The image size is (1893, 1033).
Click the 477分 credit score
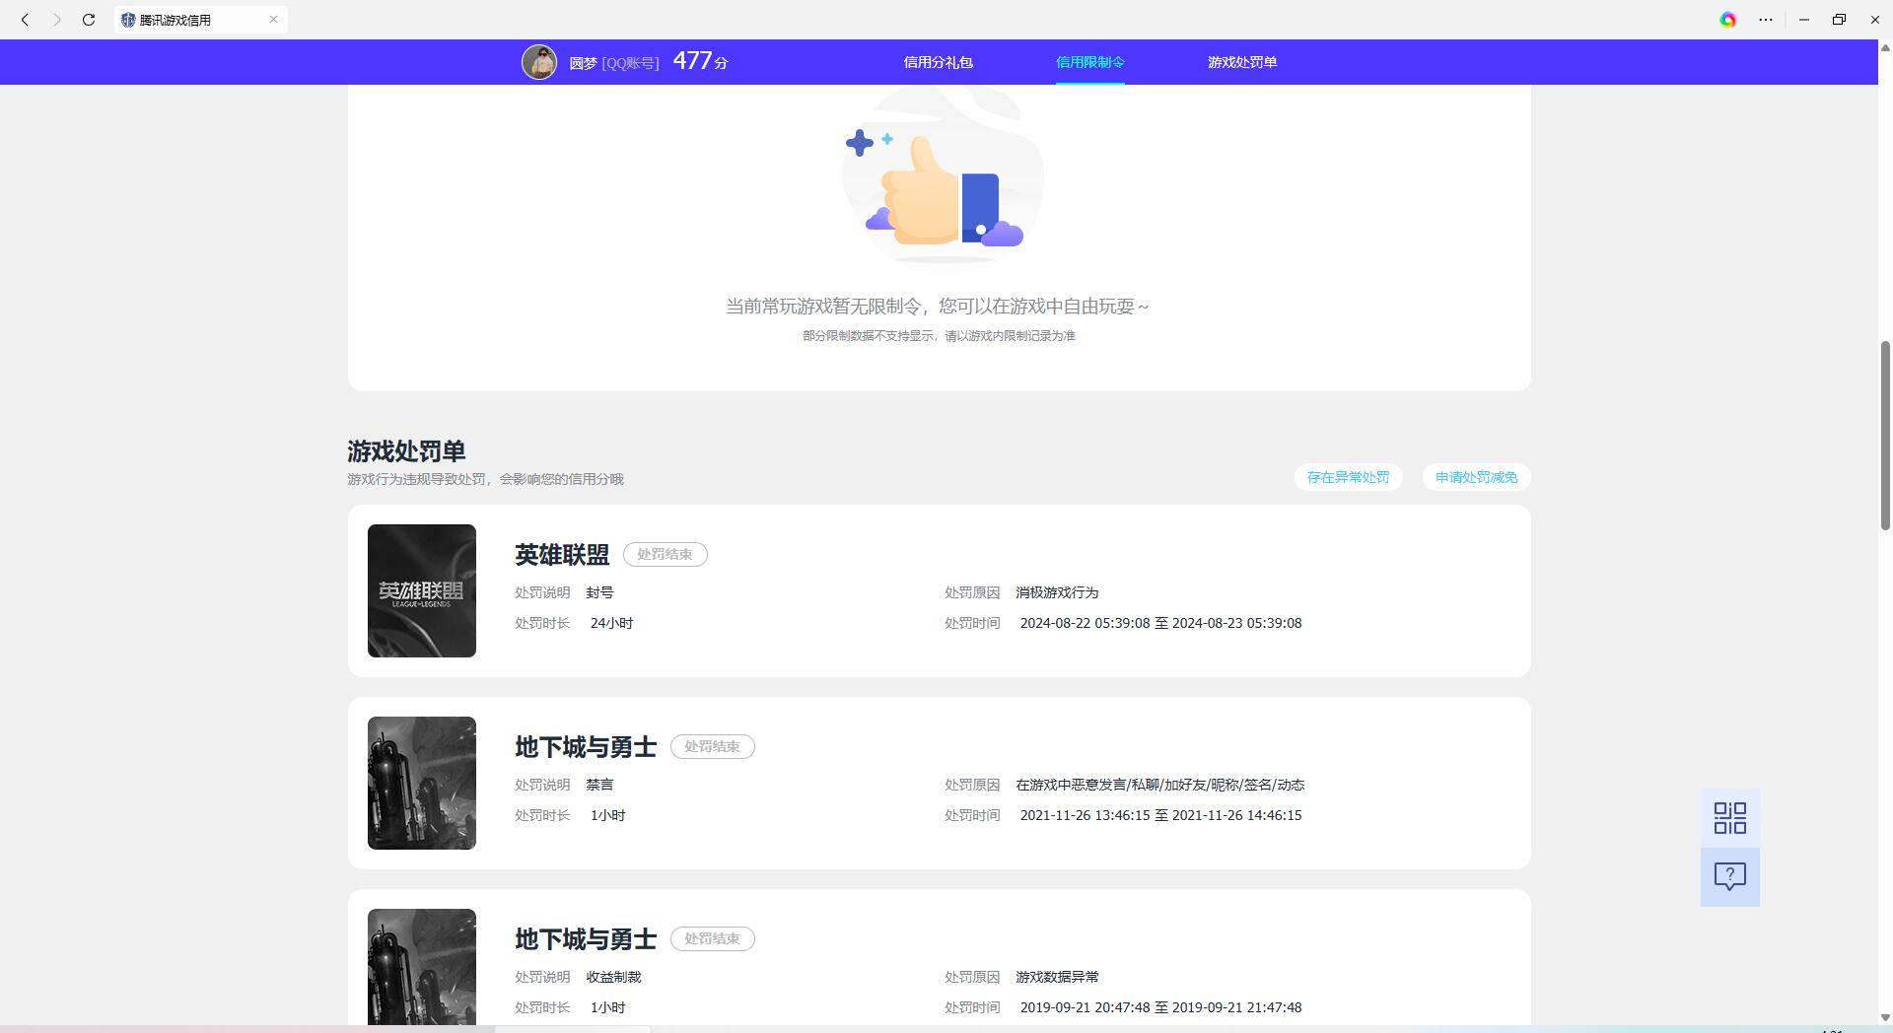[x=700, y=61]
